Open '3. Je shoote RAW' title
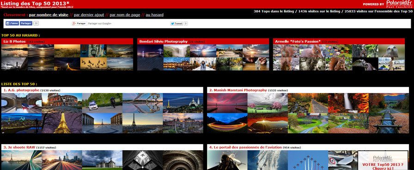The width and height of the screenshot is (414, 170). [19, 147]
